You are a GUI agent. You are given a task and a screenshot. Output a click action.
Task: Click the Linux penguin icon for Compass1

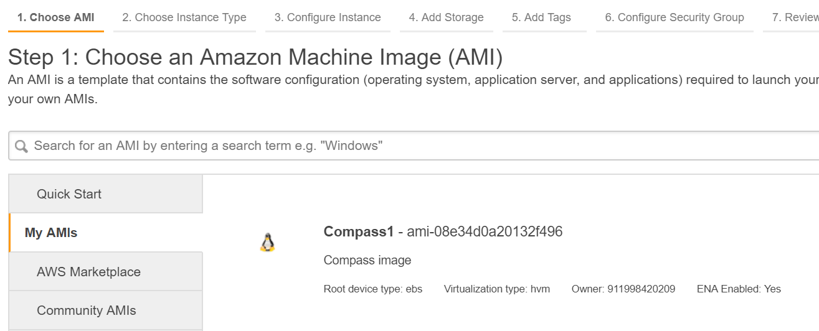click(x=267, y=243)
